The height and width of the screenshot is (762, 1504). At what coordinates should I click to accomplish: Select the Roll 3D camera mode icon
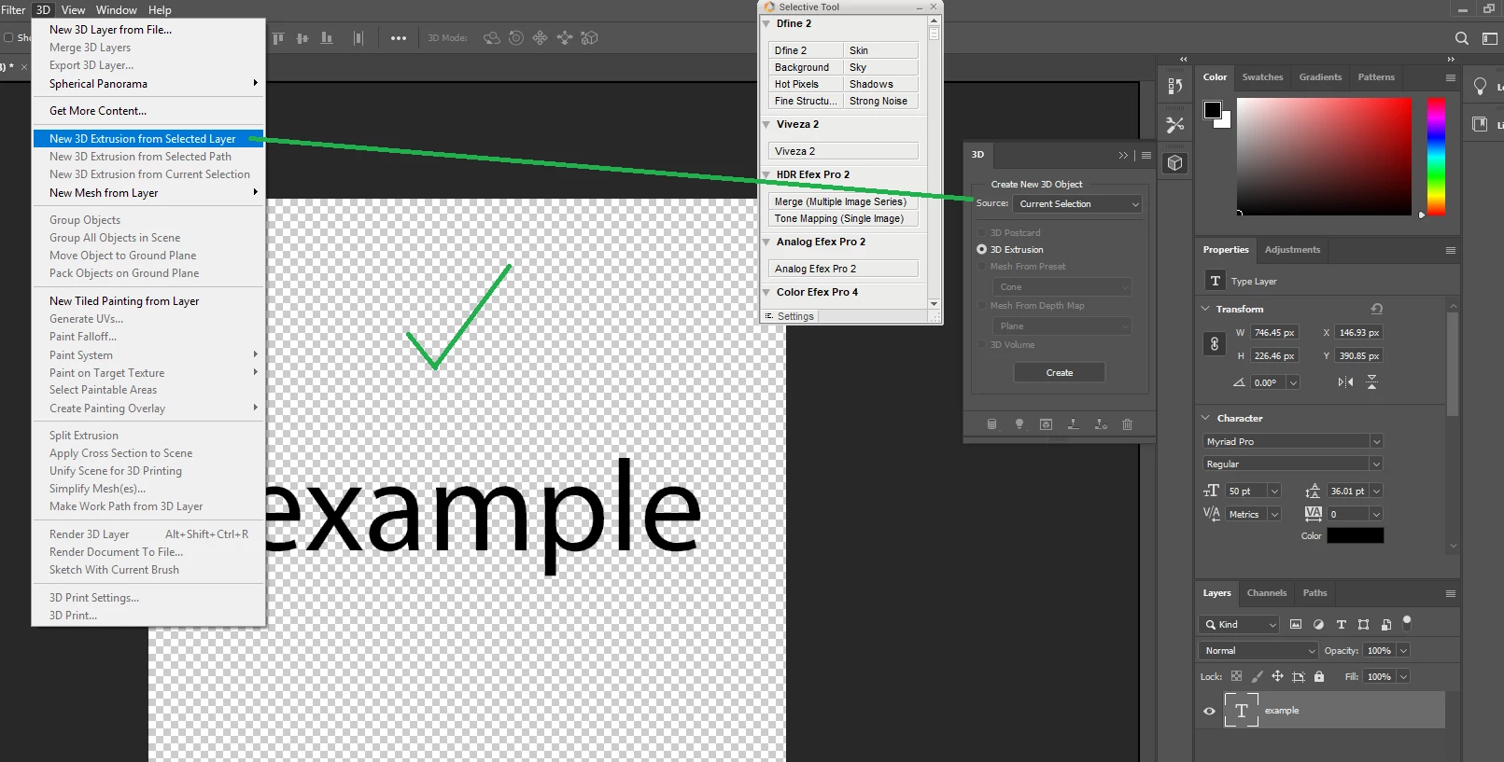pyautogui.click(x=516, y=38)
